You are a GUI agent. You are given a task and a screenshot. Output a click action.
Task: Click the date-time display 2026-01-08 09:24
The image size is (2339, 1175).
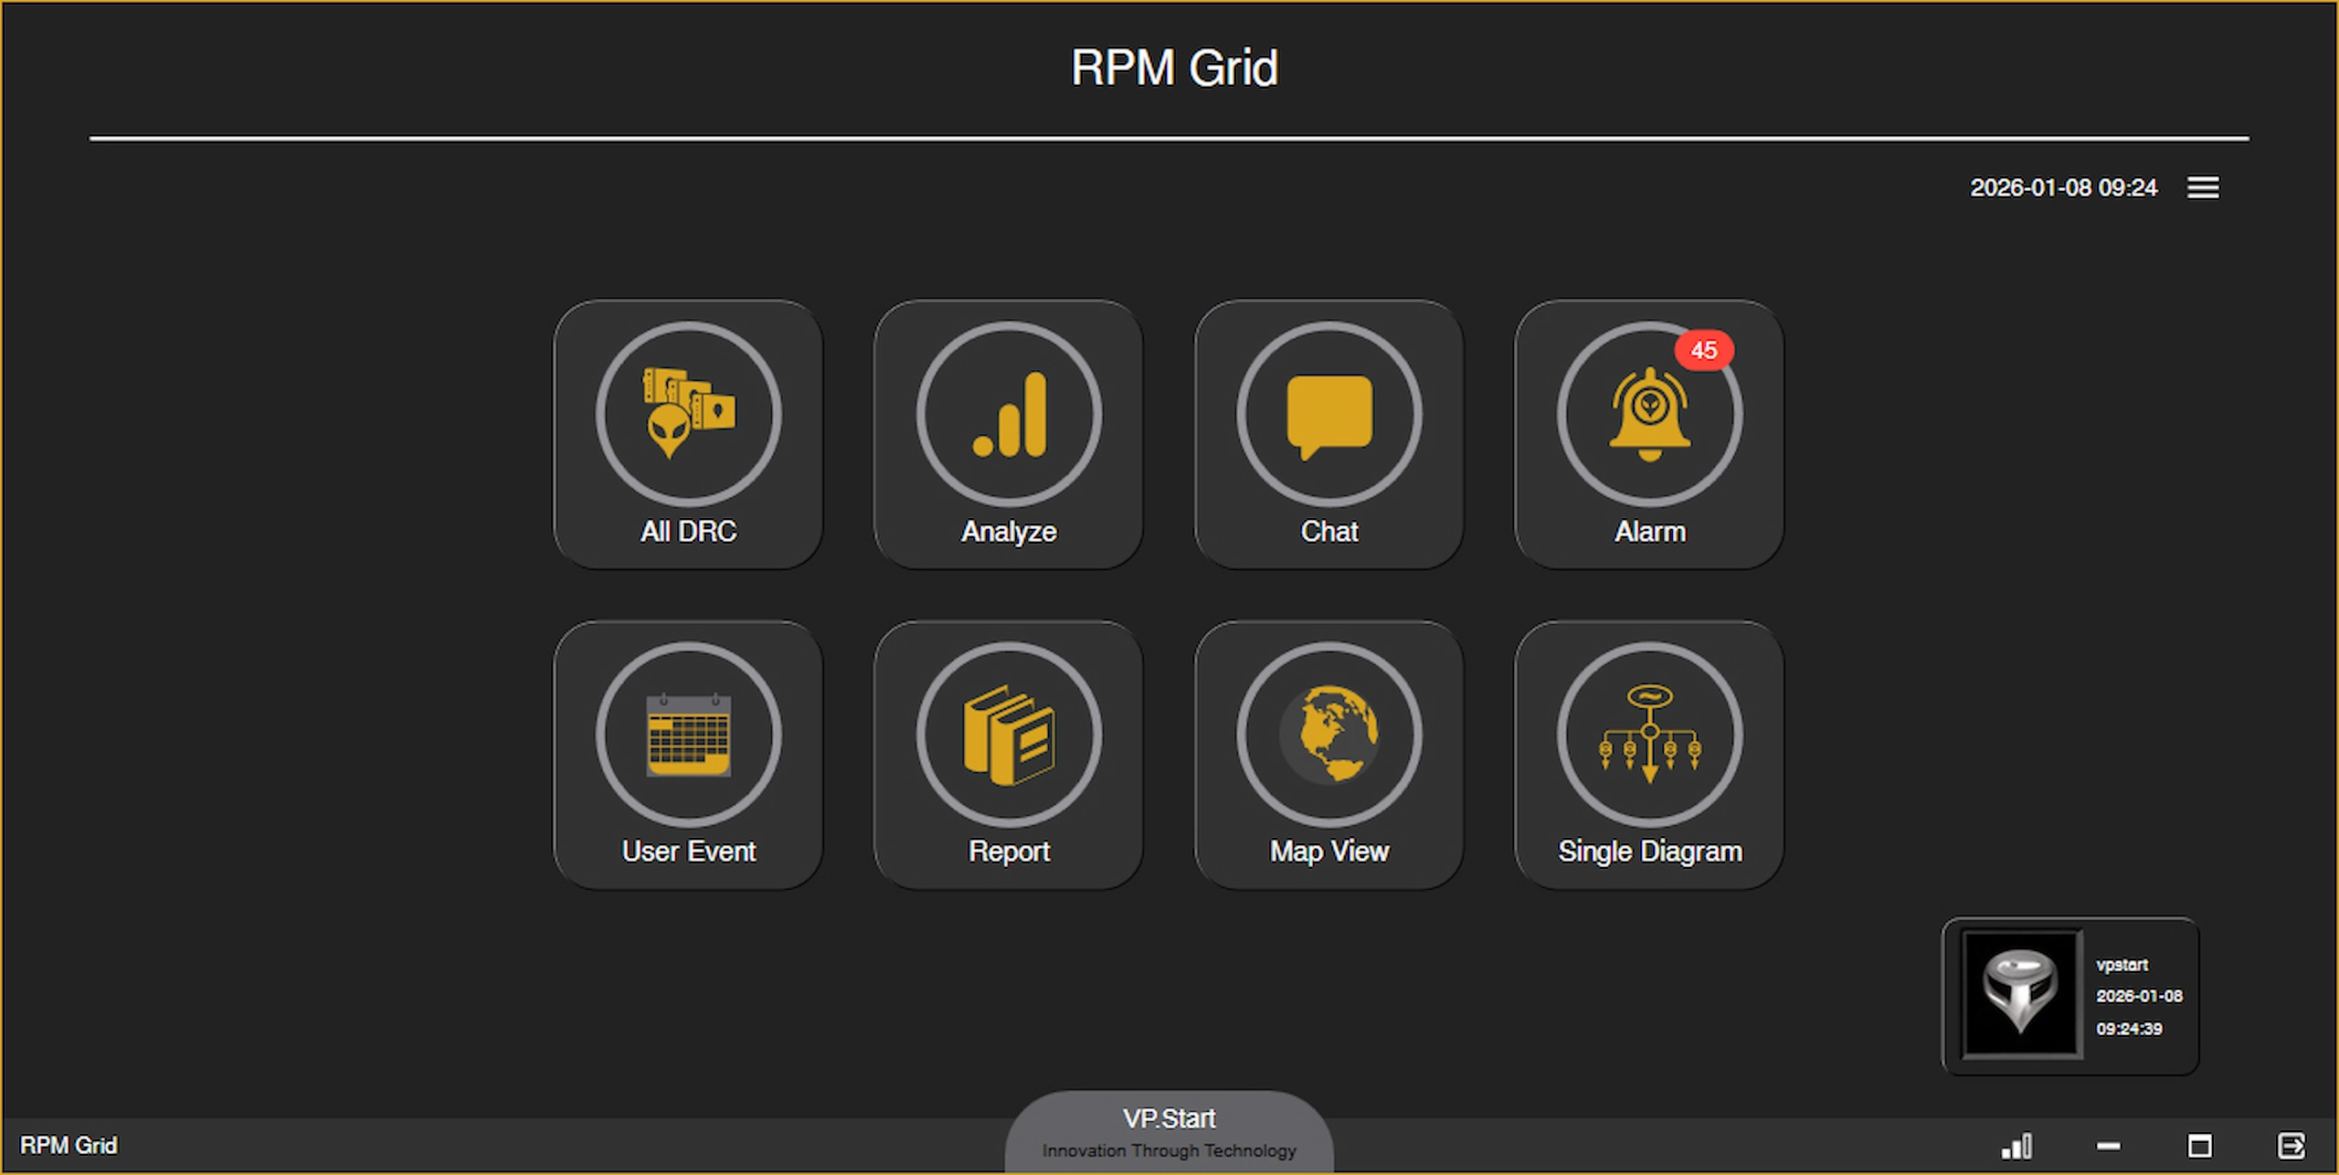tap(2065, 188)
